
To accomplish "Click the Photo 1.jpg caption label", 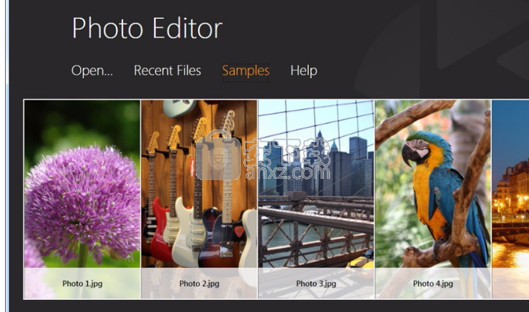I will tap(82, 283).
